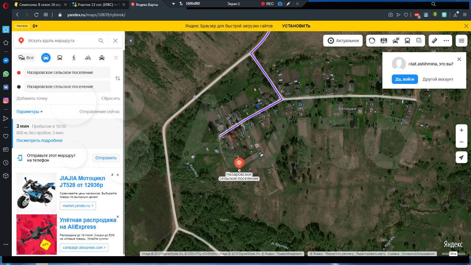Image resolution: width=471 pixels, height=265 pixels.
Task: Click 'Добавить точку' link
Action: [32, 98]
